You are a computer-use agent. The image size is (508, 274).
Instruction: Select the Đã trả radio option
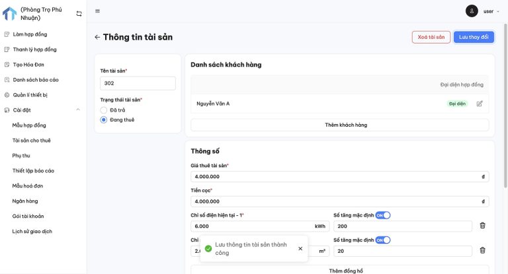pyautogui.click(x=103, y=110)
